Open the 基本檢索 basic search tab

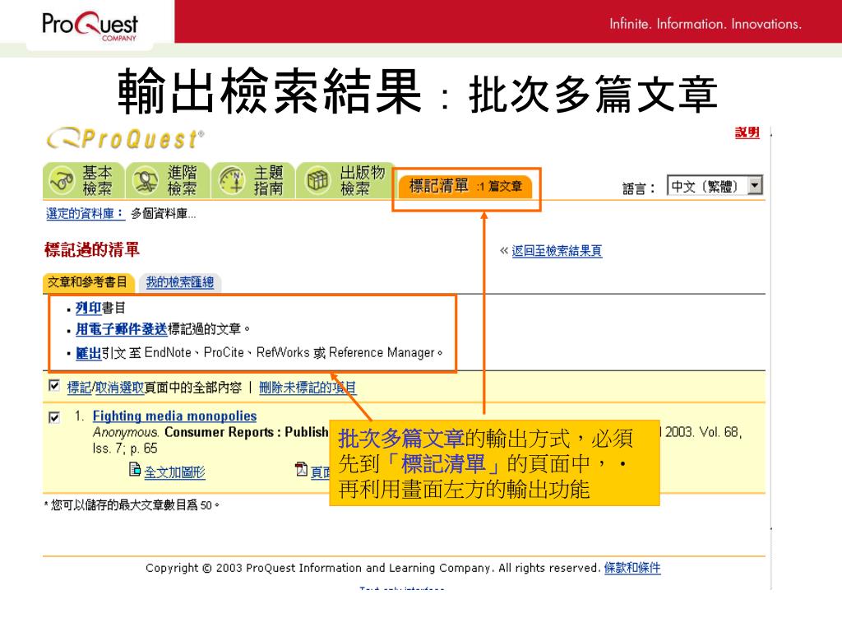pyautogui.click(x=84, y=180)
